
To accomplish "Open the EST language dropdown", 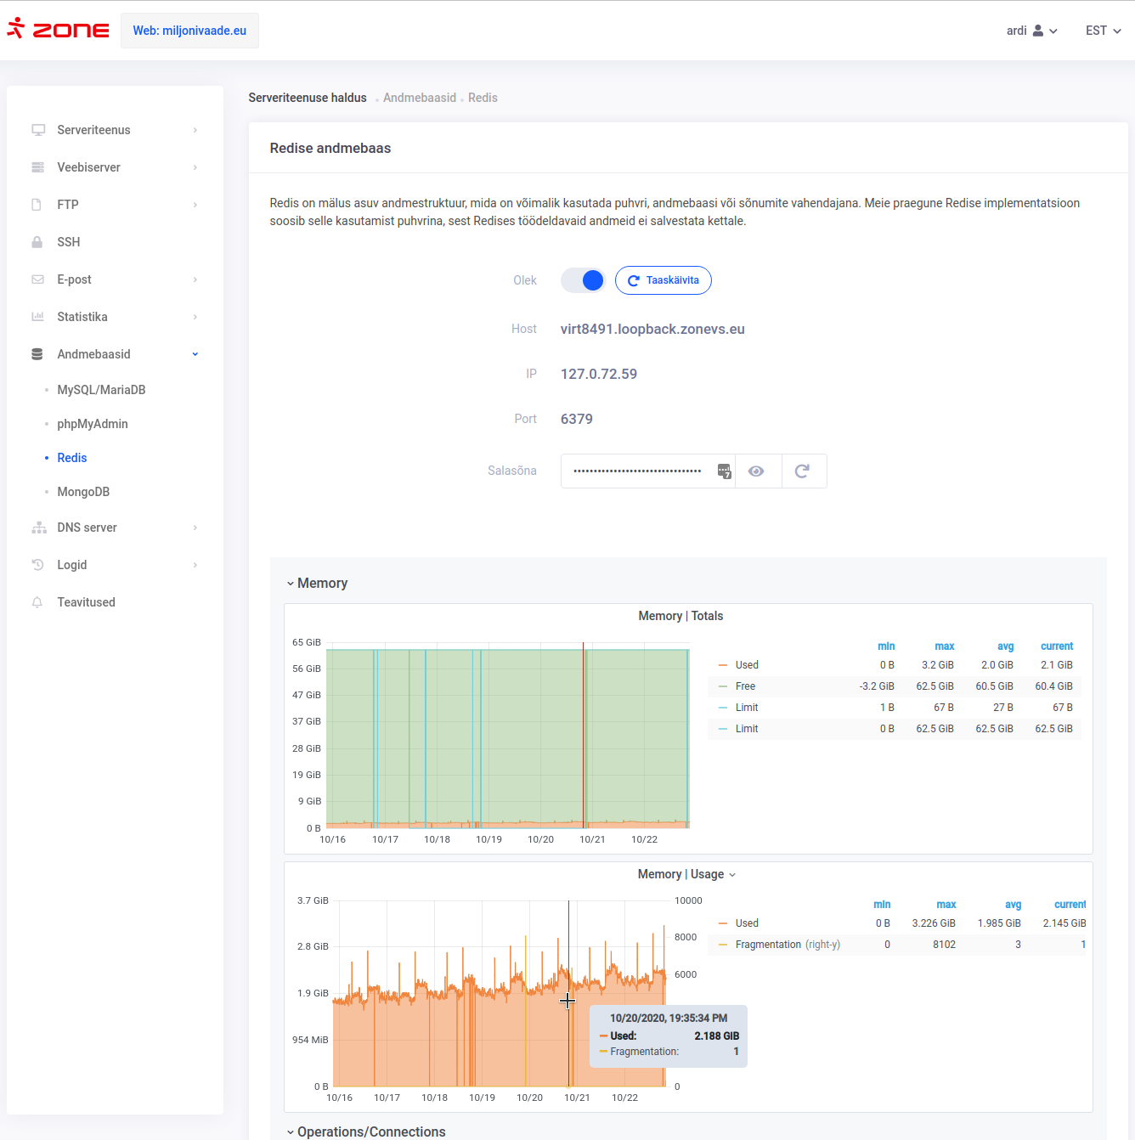I will click(1103, 31).
